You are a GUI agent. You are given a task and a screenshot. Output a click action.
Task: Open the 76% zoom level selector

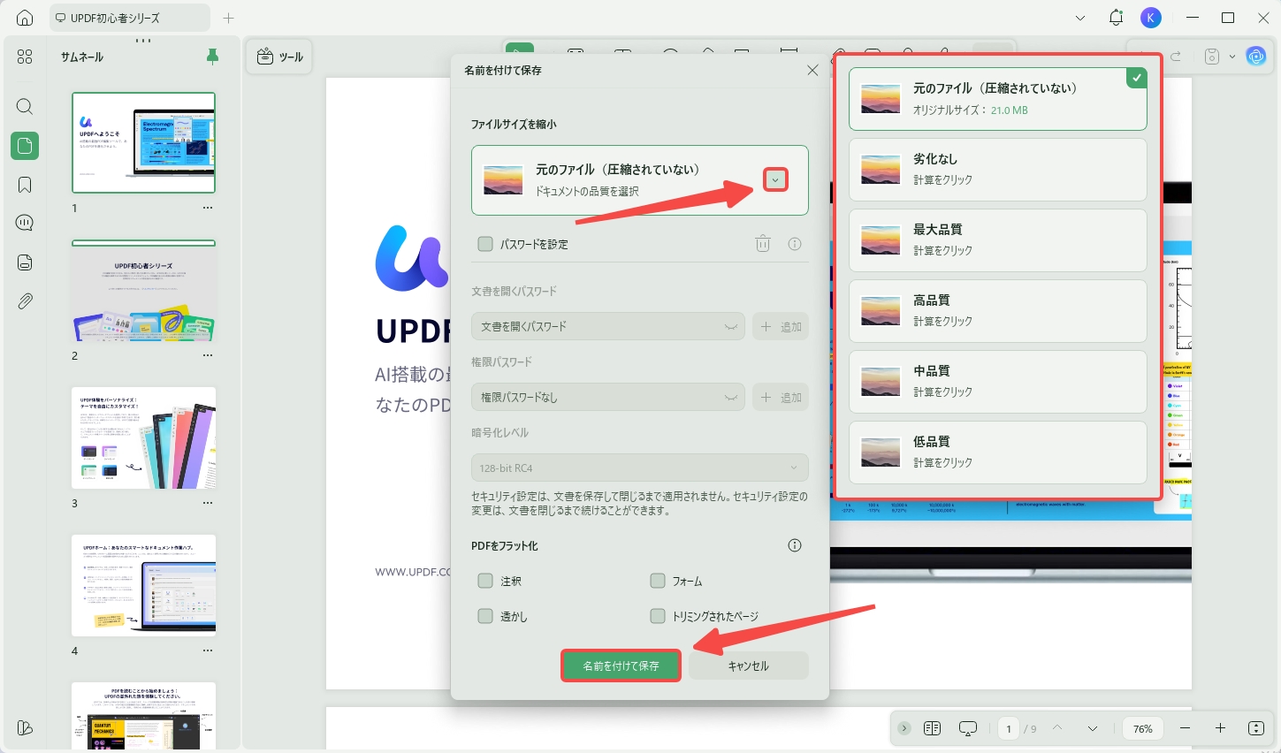pos(1143,728)
